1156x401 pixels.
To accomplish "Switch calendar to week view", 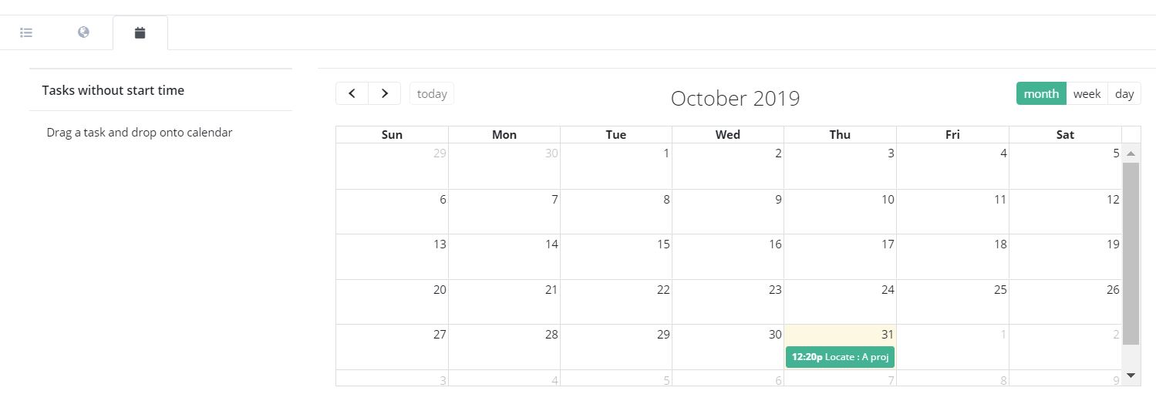I will [1087, 93].
